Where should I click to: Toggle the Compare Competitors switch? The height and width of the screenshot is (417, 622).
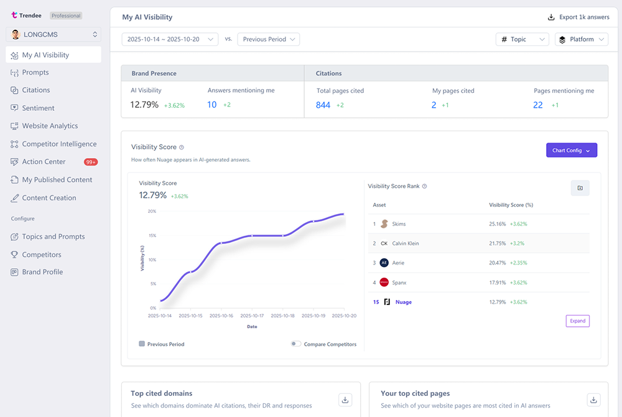[295, 344]
